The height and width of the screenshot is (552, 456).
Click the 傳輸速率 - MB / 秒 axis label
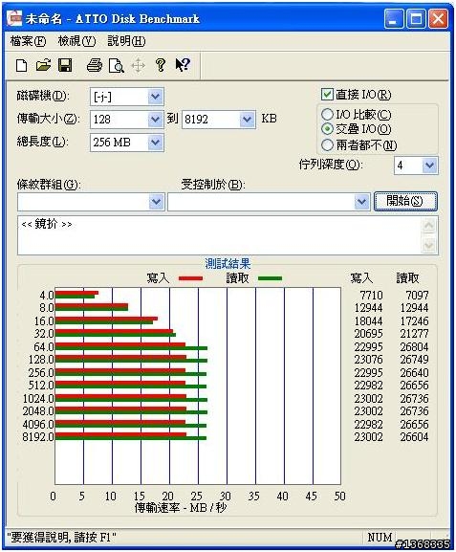[181, 507]
